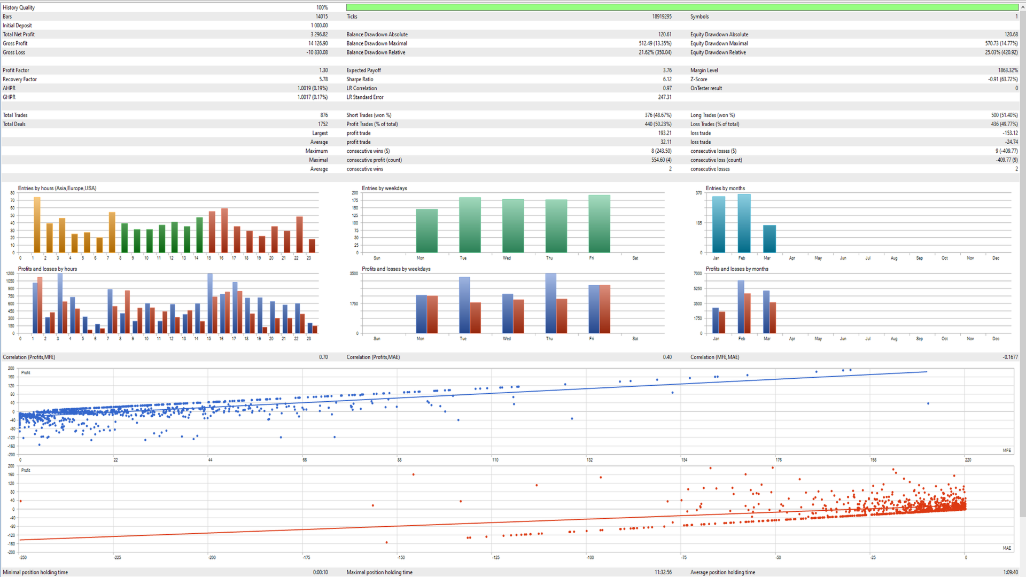
Task: Click the Mar bar in Entries by months
Action: click(x=769, y=239)
